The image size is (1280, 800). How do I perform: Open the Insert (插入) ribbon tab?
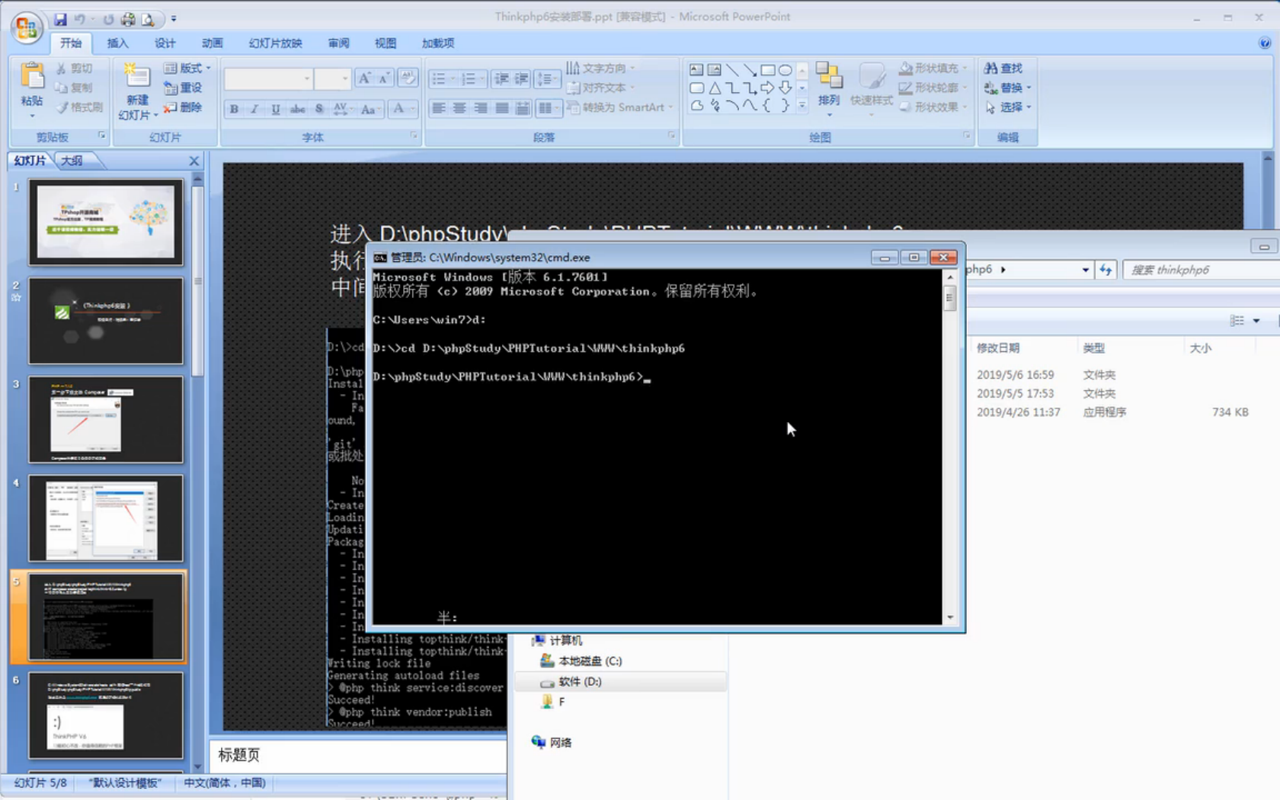click(117, 43)
